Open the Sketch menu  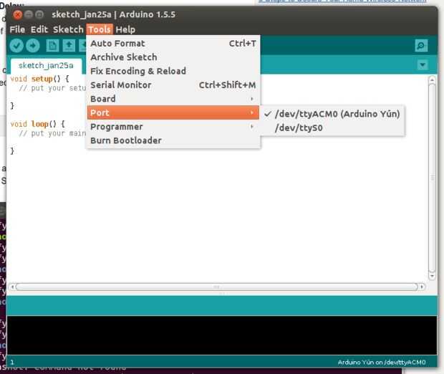68,29
